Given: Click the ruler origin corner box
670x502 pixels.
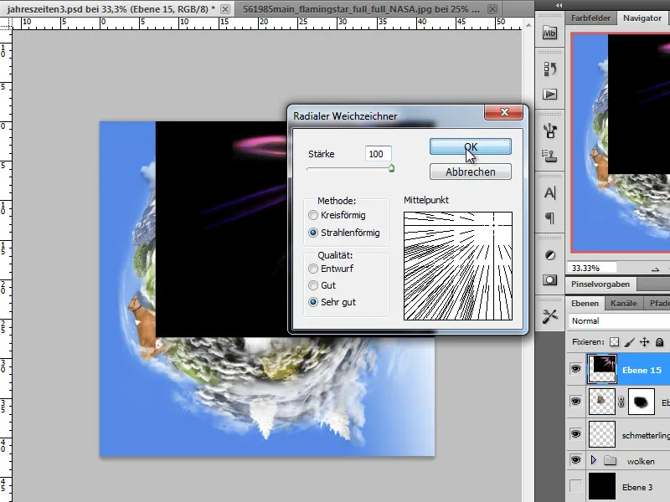Looking at the screenshot, I should pos(6,23).
